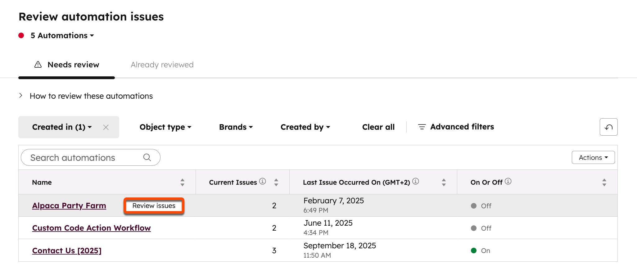Click the info icon next to On Or Off

point(508,182)
